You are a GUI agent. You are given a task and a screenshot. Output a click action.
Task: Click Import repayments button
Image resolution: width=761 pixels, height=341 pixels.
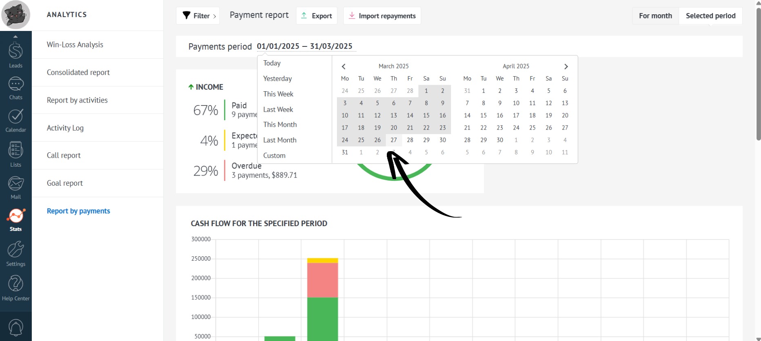click(x=382, y=16)
